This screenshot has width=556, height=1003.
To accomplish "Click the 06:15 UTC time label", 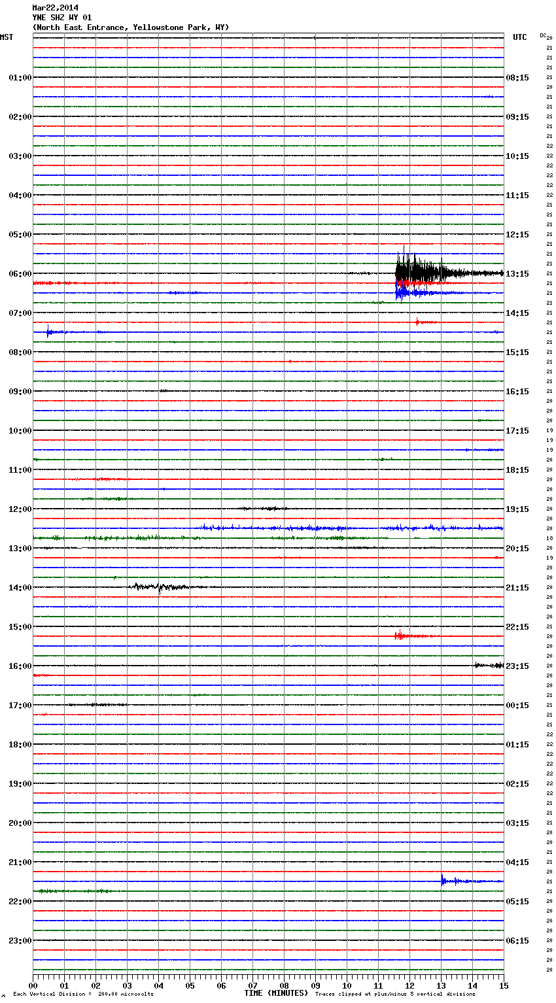I will [517, 941].
